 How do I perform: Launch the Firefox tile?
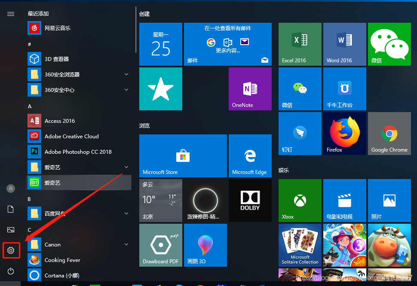[345, 133]
